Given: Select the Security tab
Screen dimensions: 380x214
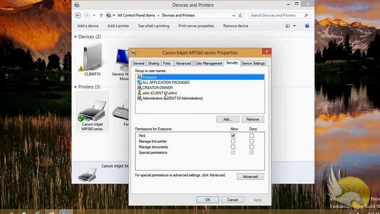Looking at the screenshot, I should coord(232,62).
